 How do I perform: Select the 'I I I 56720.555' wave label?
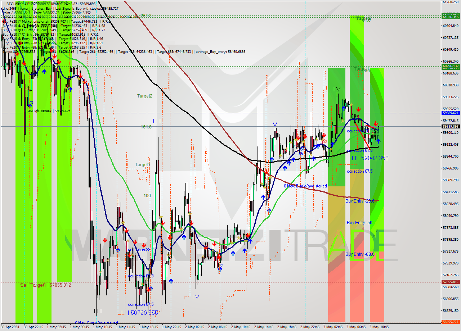[139, 313]
